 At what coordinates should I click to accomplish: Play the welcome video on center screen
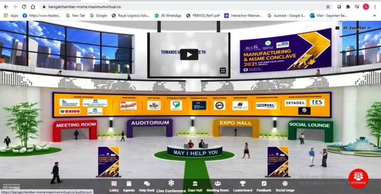[x=189, y=55]
